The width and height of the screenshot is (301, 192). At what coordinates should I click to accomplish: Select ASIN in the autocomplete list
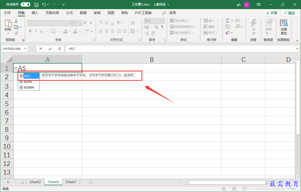click(x=29, y=82)
